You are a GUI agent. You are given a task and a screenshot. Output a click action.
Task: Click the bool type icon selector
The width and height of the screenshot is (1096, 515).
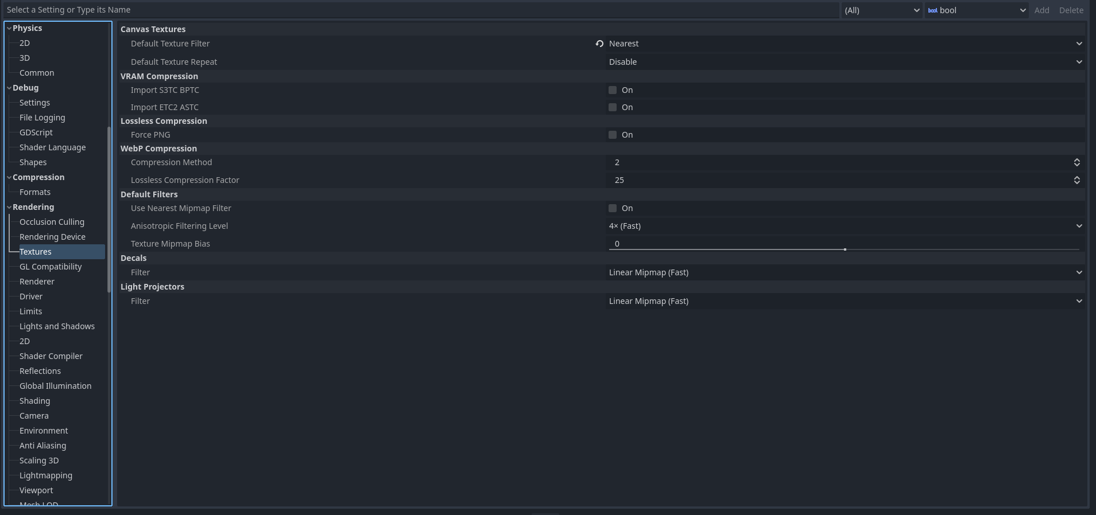click(977, 10)
